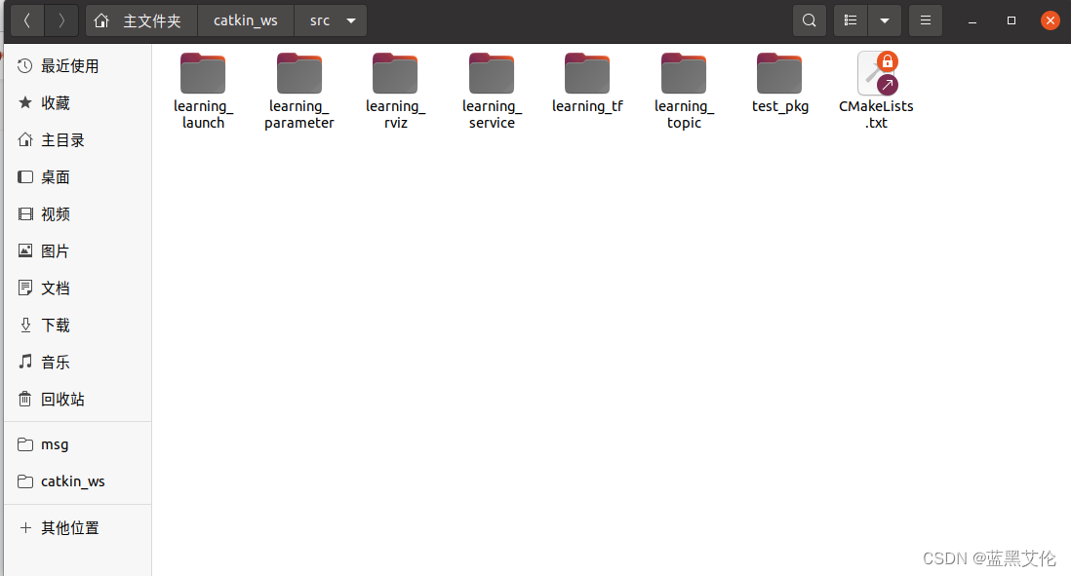The height and width of the screenshot is (576, 1071).
Task: Select the test_pkg folder icon
Action: tap(779, 73)
